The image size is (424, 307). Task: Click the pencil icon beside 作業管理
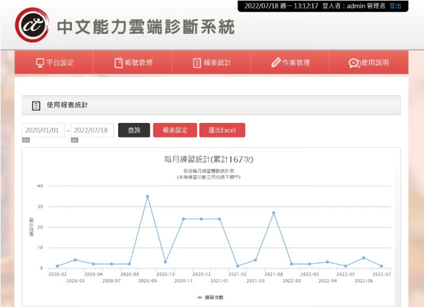click(x=276, y=63)
